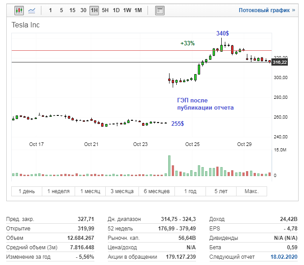
Task: Click the Пред. закр. value 327,71
Action: pos(86,219)
